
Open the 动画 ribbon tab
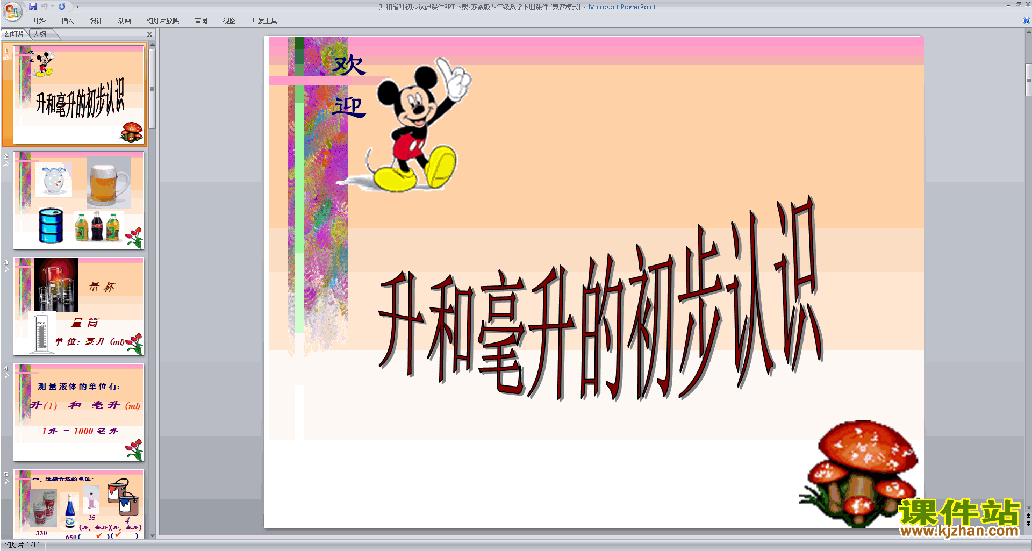pos(124,21)
